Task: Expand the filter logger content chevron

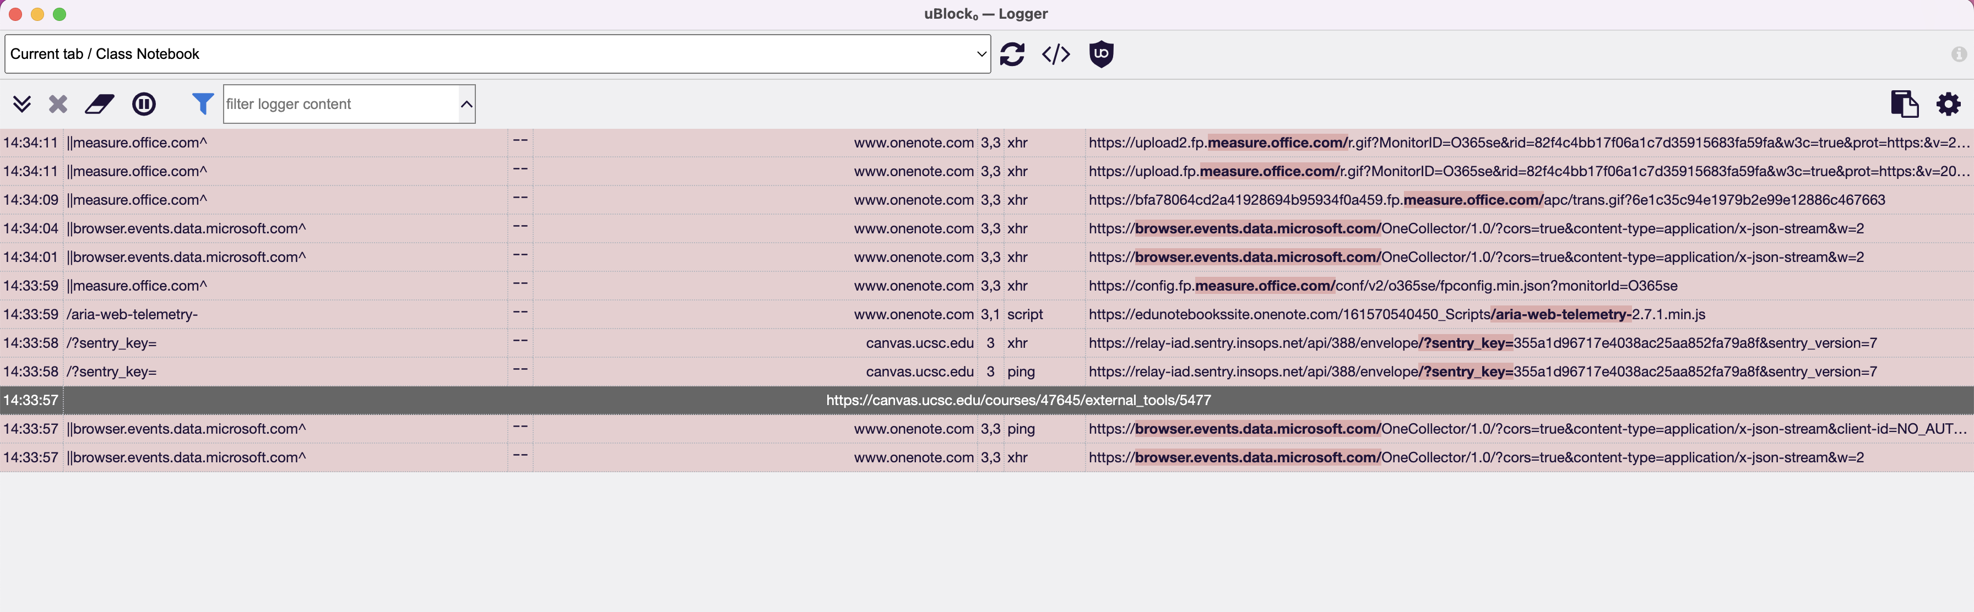Action: pos(466,104)
